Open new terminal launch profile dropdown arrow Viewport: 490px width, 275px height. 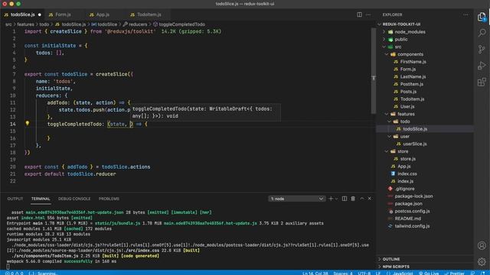[336, 199]
